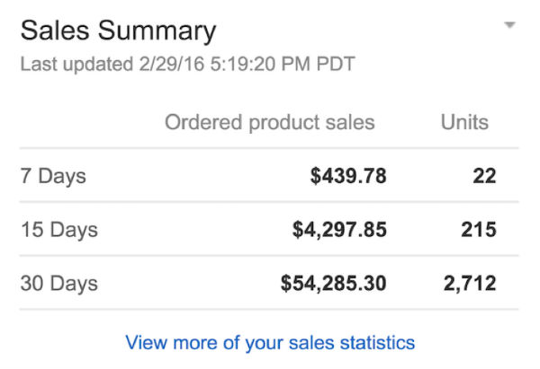
Task: Click the Ordered product sales column header
Action: (270, 123)
